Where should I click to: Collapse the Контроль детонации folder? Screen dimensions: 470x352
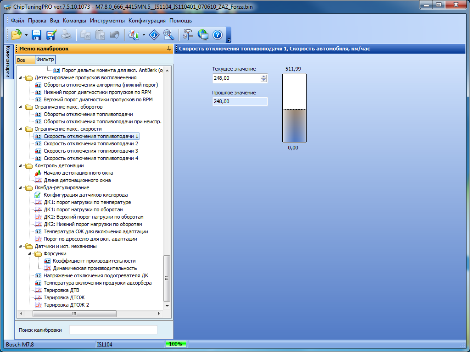click(x=21, y=165)
